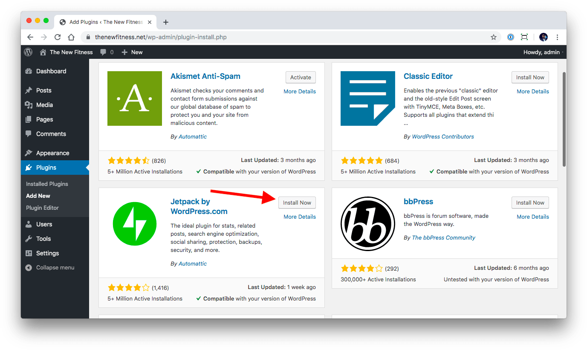587x350 pixels.
Task: Install Now the bbPress plugin
Action: pos(530,202)
